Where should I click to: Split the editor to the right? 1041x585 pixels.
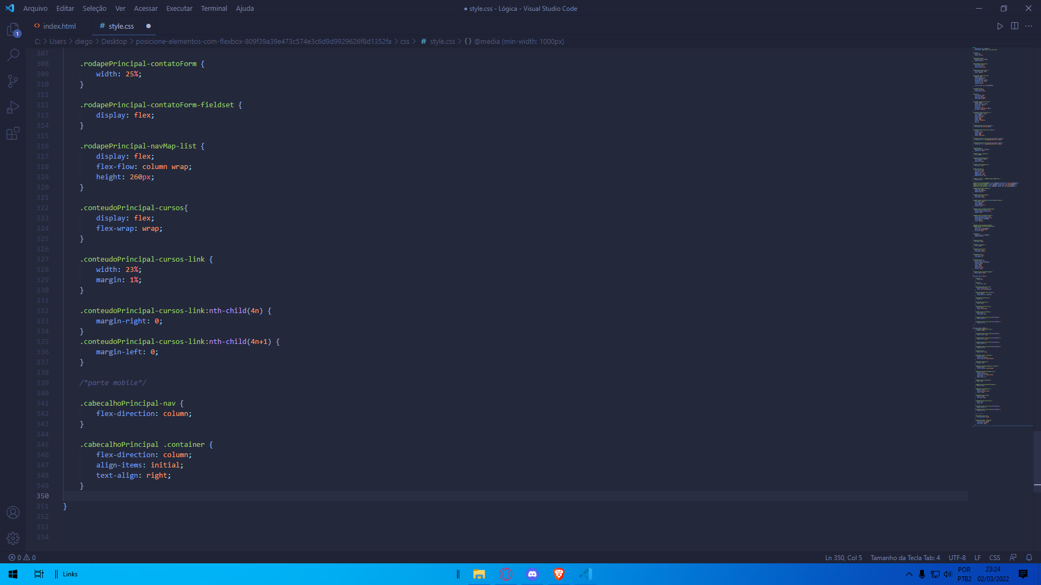click(x=1014, y=26)
